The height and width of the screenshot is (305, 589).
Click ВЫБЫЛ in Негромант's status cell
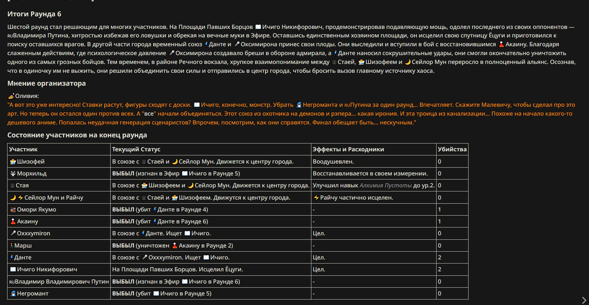point(123,293)
